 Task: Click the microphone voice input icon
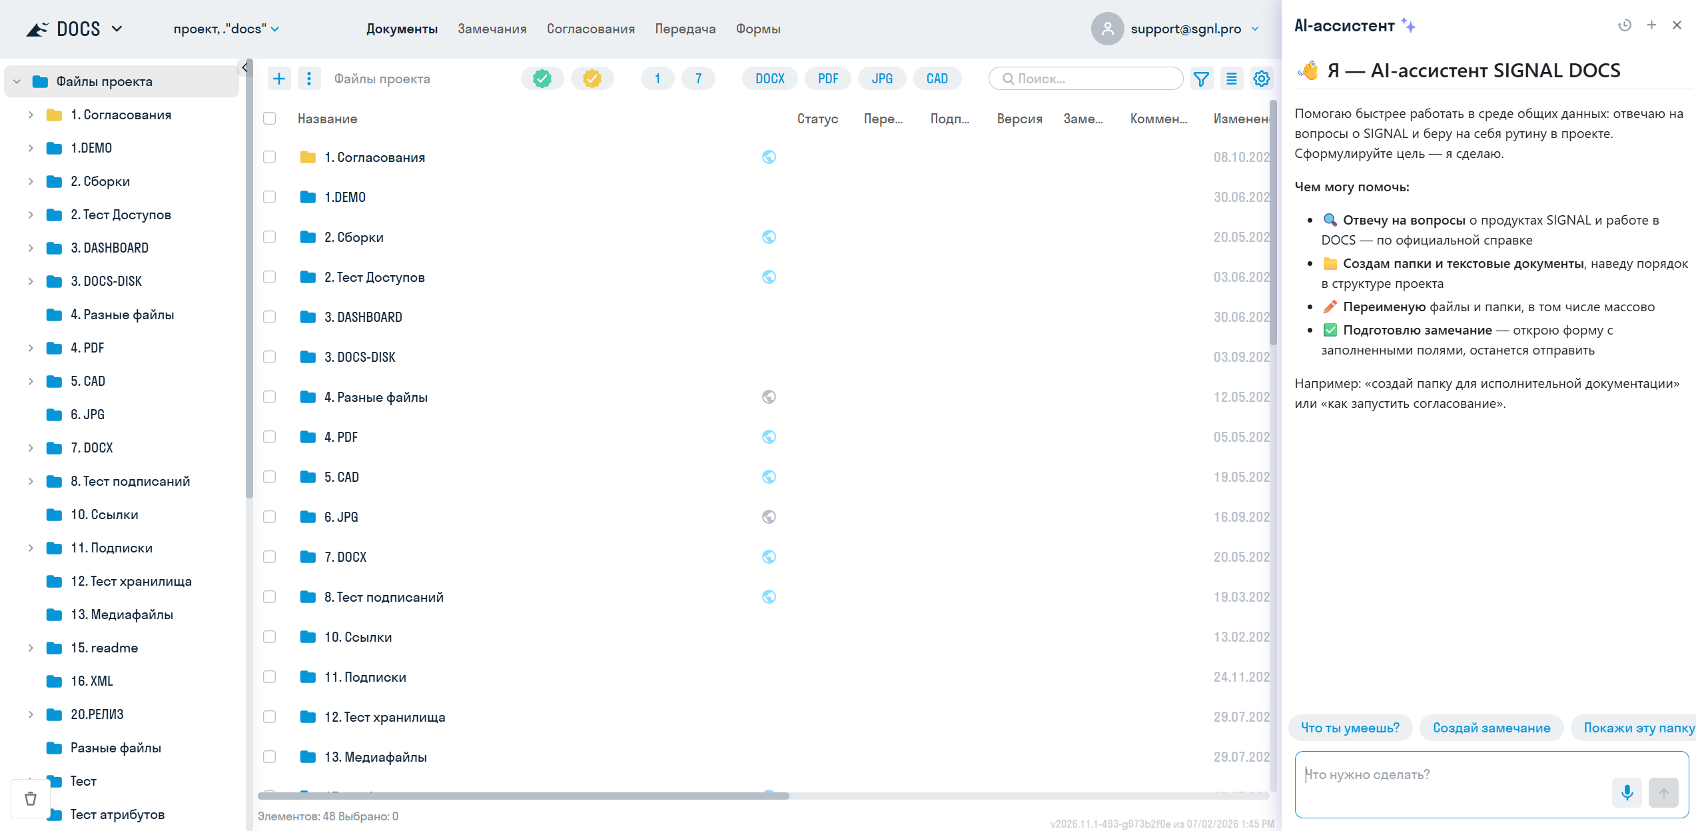[x=1627, y=792]
